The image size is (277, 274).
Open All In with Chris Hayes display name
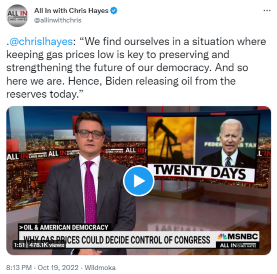click(x=71, y=11)
